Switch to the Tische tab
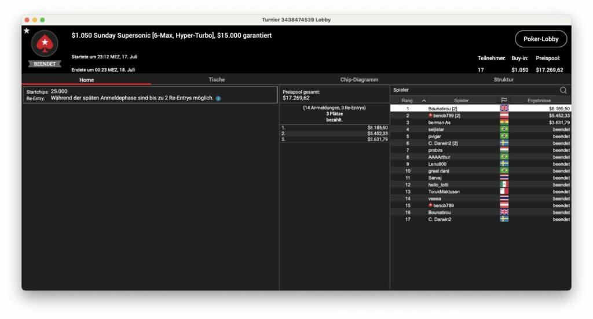593x319 pixels. pyautogui.click(x=217, y=80)
